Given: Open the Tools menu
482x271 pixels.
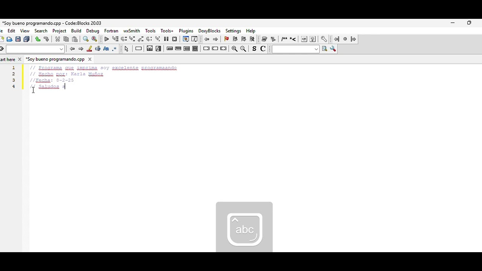Looking at the screenshot, I should 150,31.
